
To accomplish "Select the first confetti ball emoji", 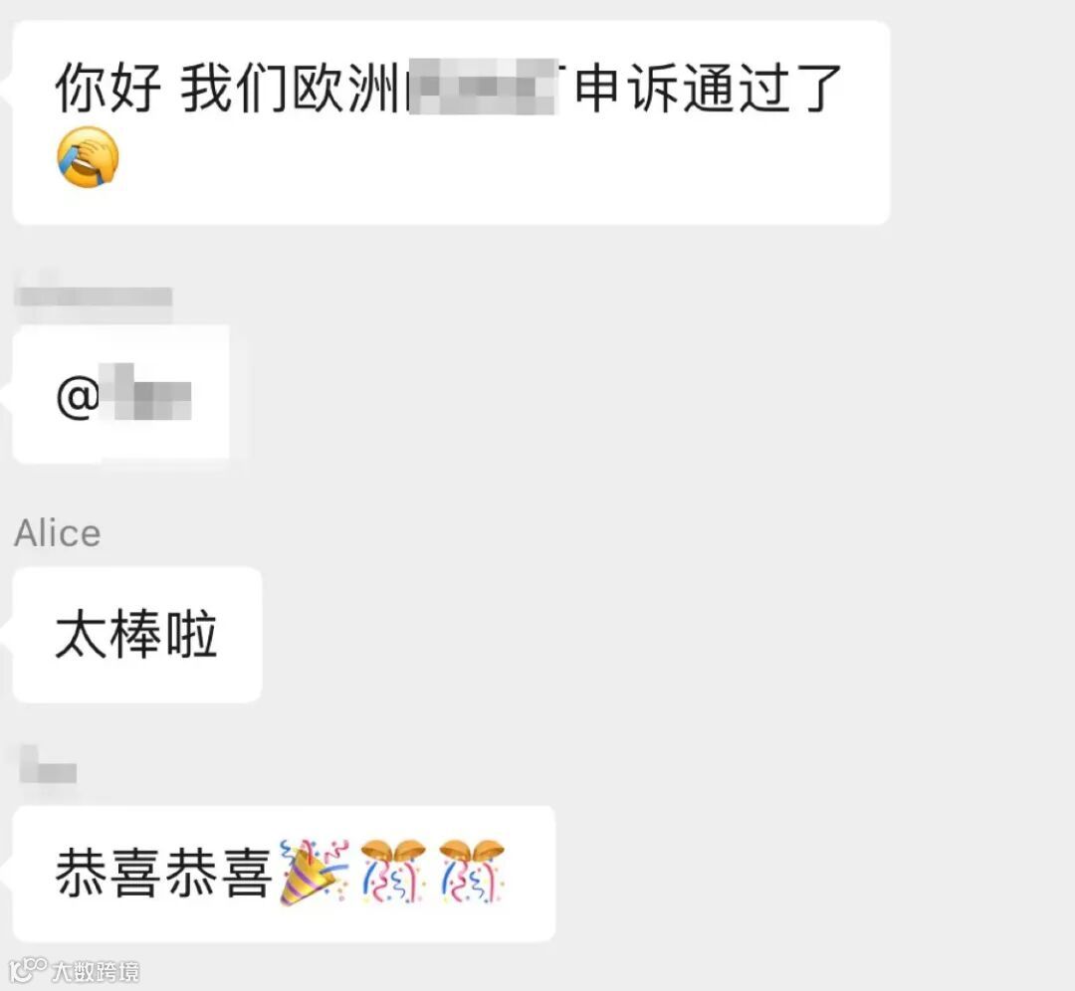I will click(x=393, y=872).
